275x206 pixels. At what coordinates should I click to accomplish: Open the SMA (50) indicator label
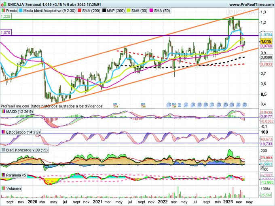160,11
